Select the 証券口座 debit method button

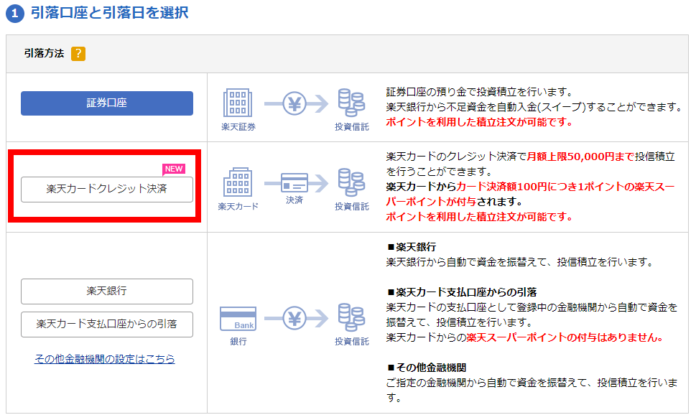click(107, 103)
